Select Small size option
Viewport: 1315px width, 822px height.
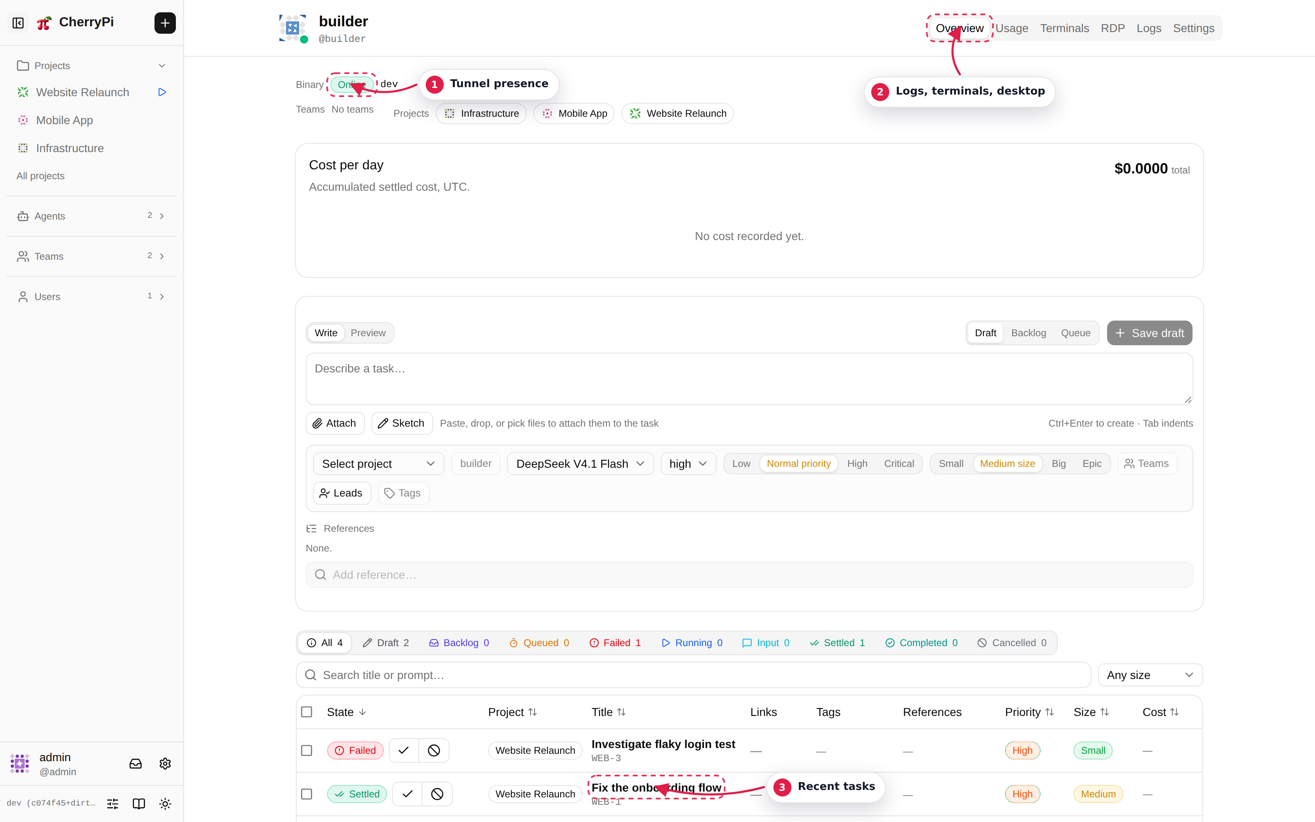(x=951, y=464)
